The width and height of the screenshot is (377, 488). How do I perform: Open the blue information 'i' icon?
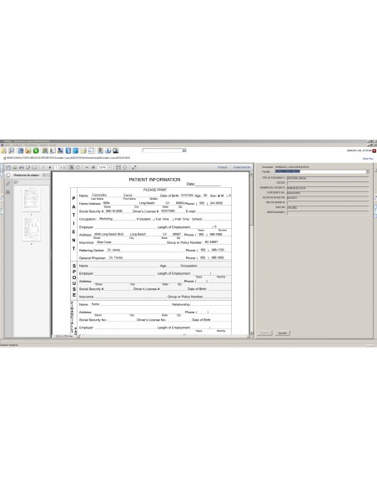[x=108, y=151]
